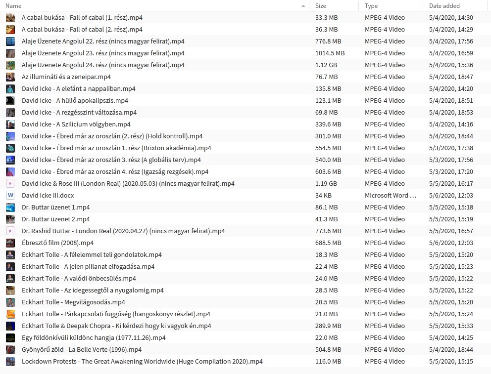Click thumbnail of A félelemmel teli gondolatok.mp4
Screen dimensions: 491x374
pyautogui.click(x=10, y=254)
